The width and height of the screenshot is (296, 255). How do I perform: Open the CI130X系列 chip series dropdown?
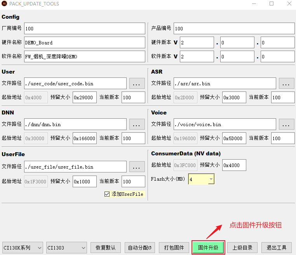pyautogui.click(x=23, y=248)
